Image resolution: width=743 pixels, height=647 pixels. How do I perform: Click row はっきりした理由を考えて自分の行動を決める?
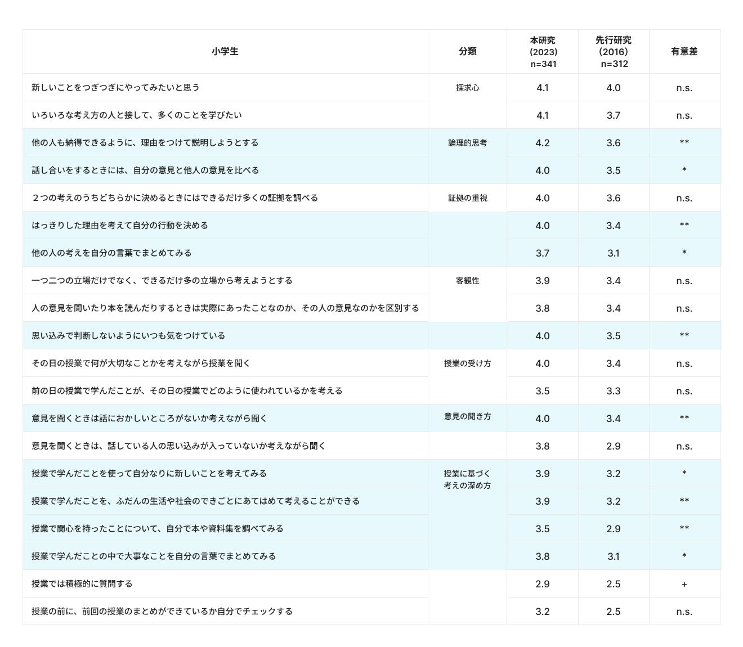click(371, 225)
